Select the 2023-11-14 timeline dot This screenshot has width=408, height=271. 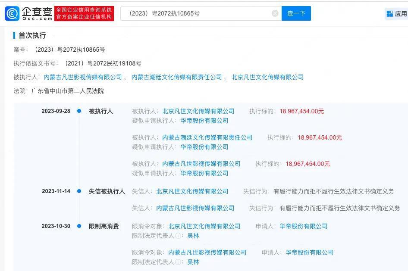click(78, 191)
